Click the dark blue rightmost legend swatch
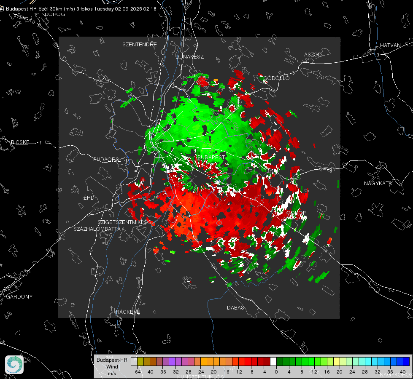 pyautogui.click(x=406, y=361)
